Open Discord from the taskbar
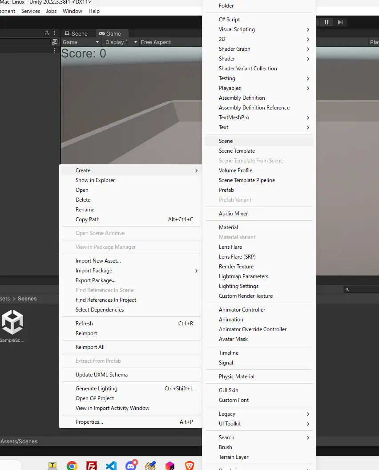This screenshot has width=379, height=470. pos(131,466)
